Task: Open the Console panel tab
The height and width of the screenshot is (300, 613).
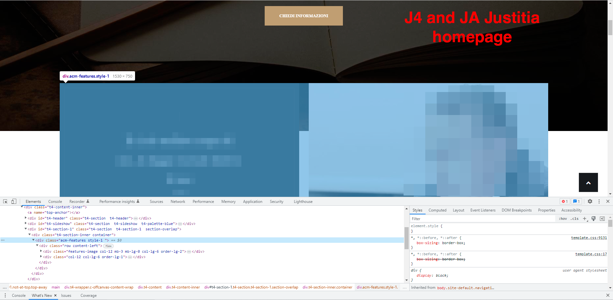Action: [55, 202]
